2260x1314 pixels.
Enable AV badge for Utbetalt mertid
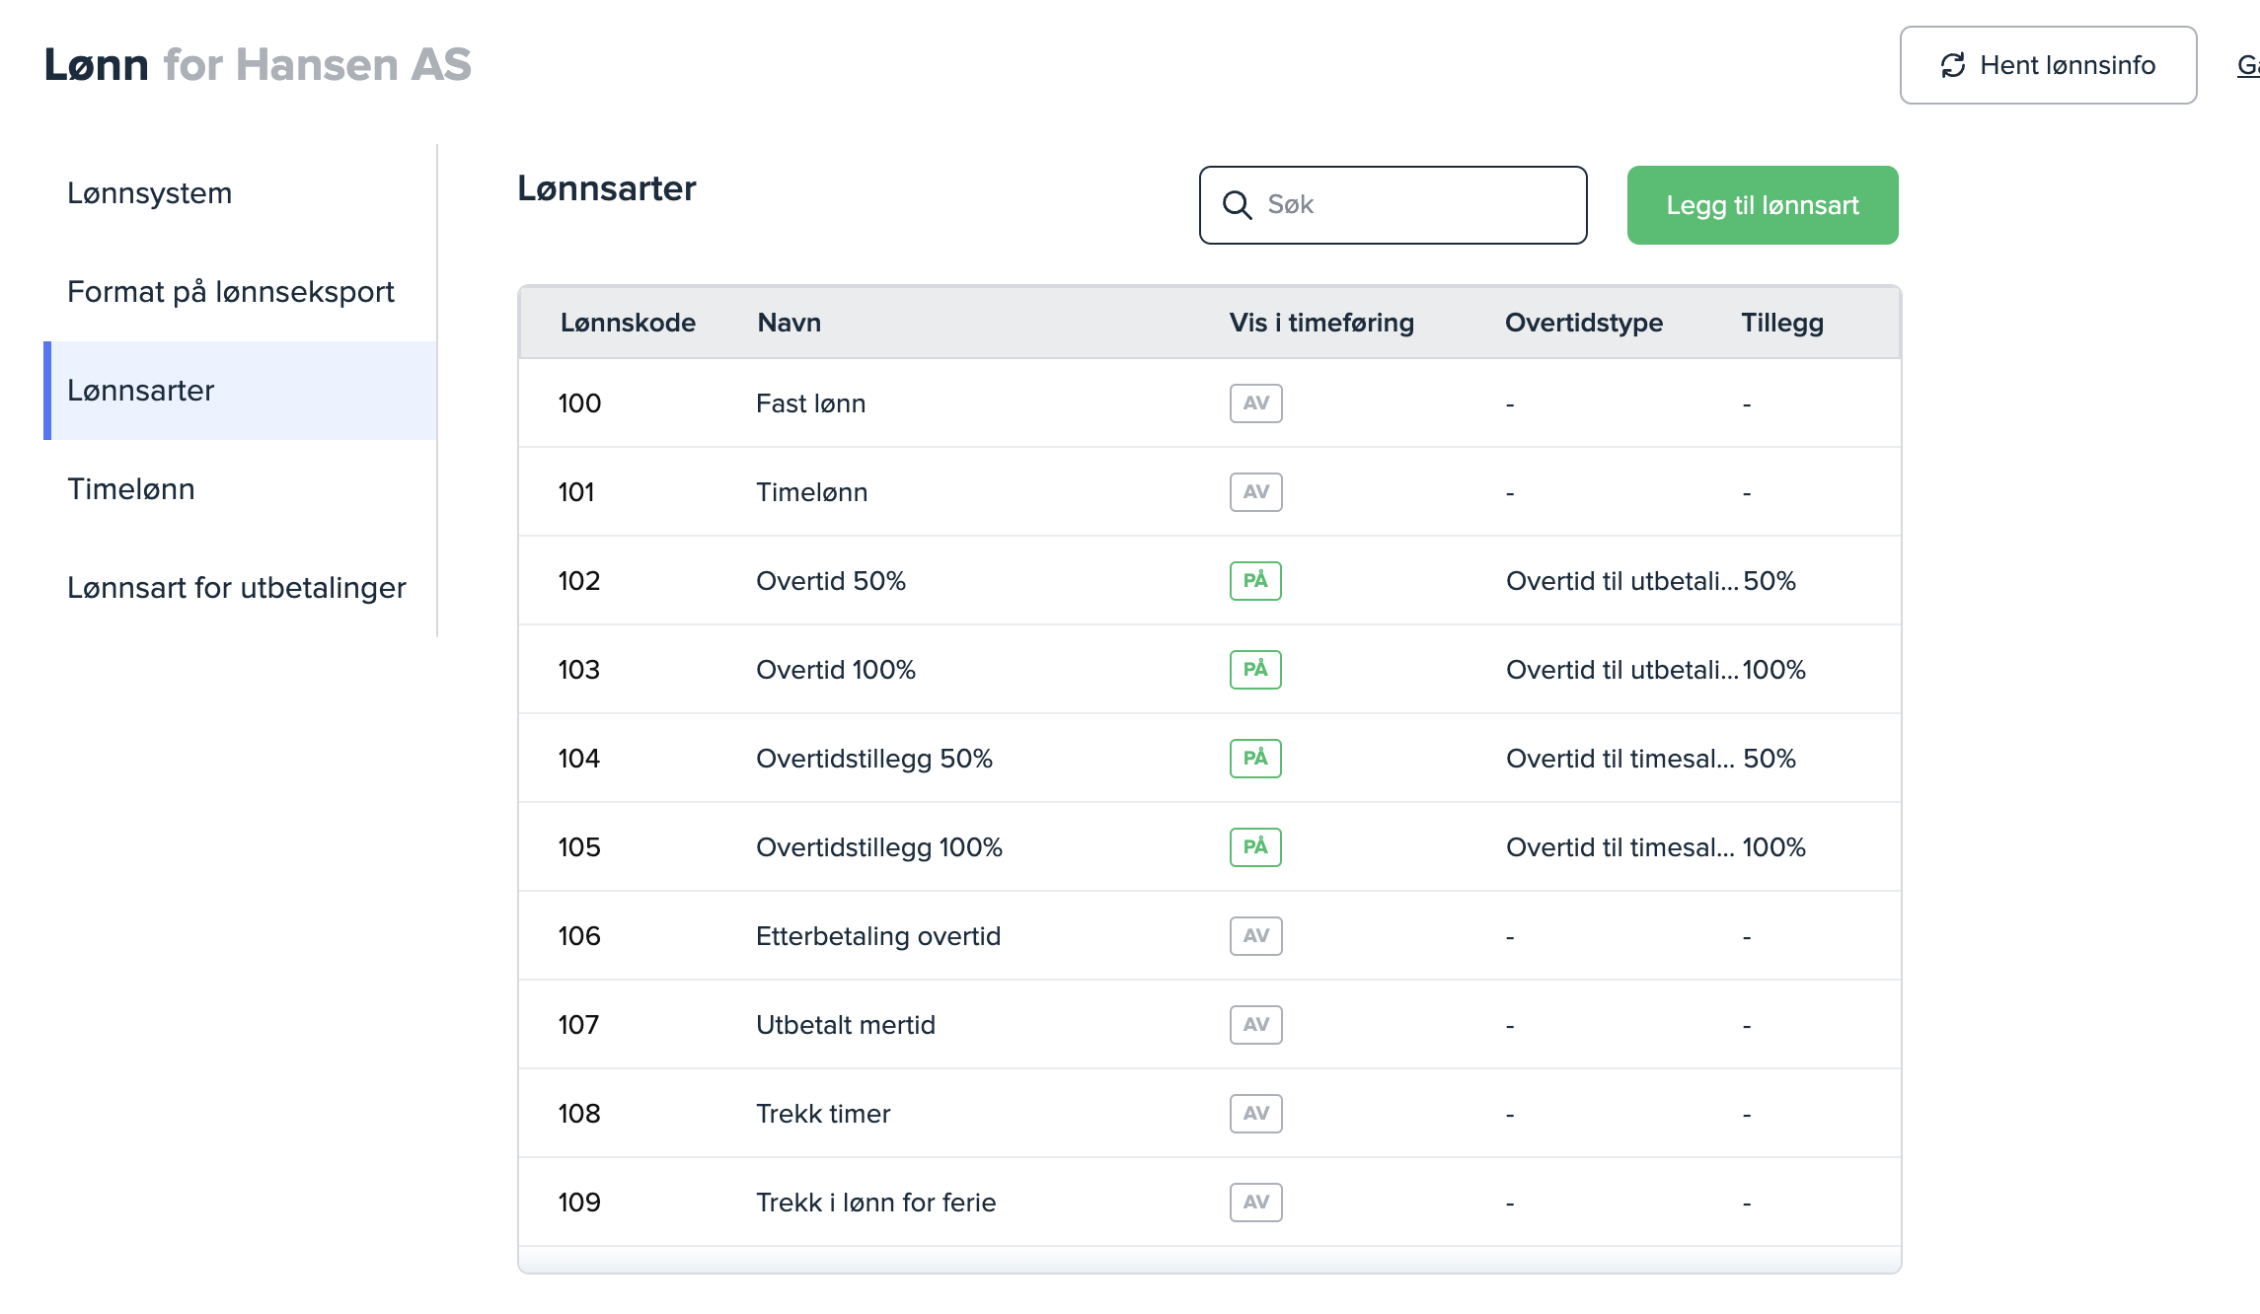tap(1255, 1025)
